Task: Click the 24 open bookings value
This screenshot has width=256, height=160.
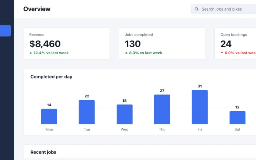Action: tap(226, 44)
